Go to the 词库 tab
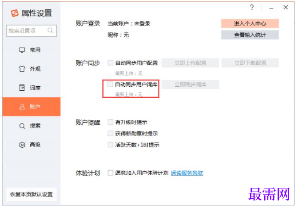298x208 pixels. [x=32, y=88]
